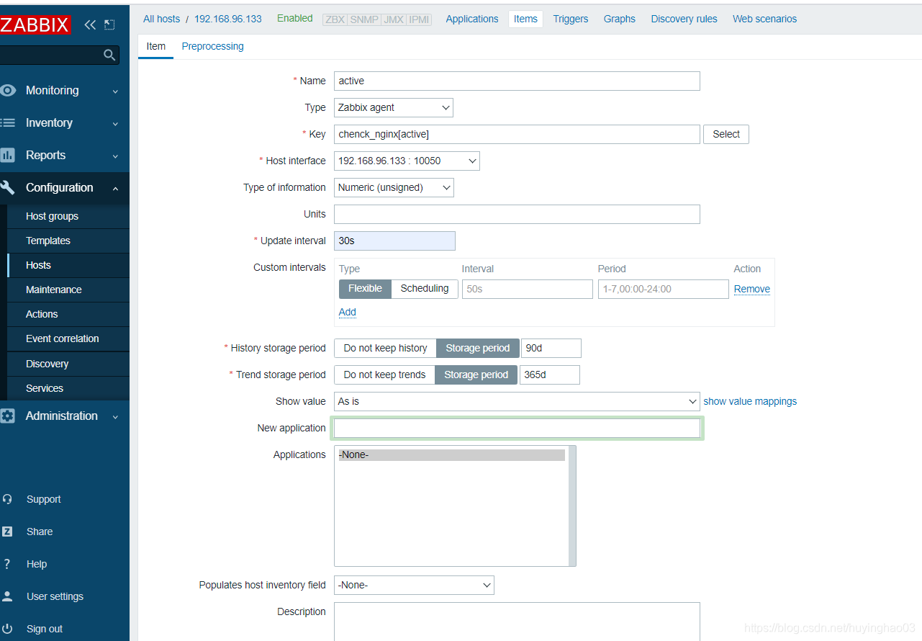Go to All hosts breadcrumb

161,19
